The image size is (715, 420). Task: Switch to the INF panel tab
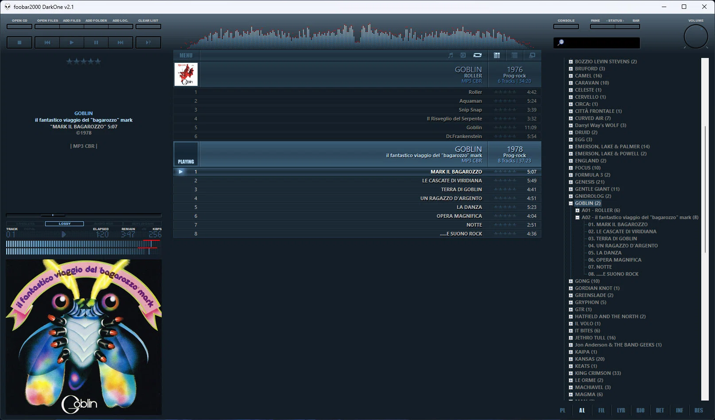680,410
